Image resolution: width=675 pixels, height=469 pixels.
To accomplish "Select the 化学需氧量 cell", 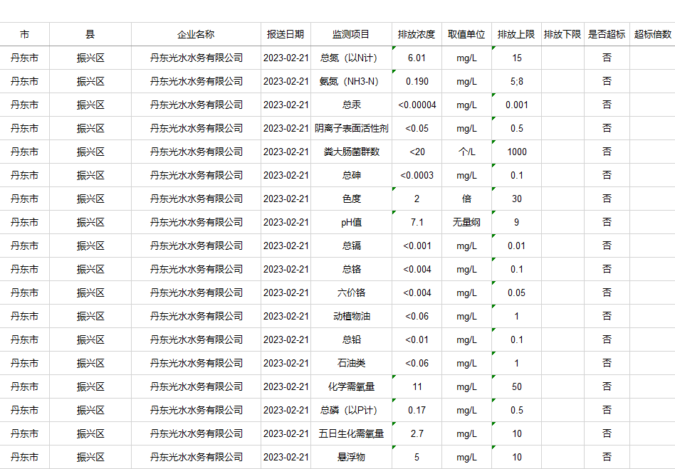I will click(x=351, y=387).
